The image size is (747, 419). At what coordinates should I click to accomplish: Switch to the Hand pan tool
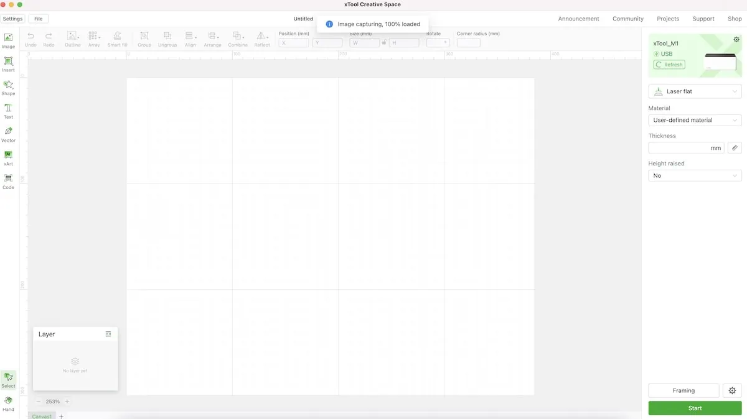(8, 403)
